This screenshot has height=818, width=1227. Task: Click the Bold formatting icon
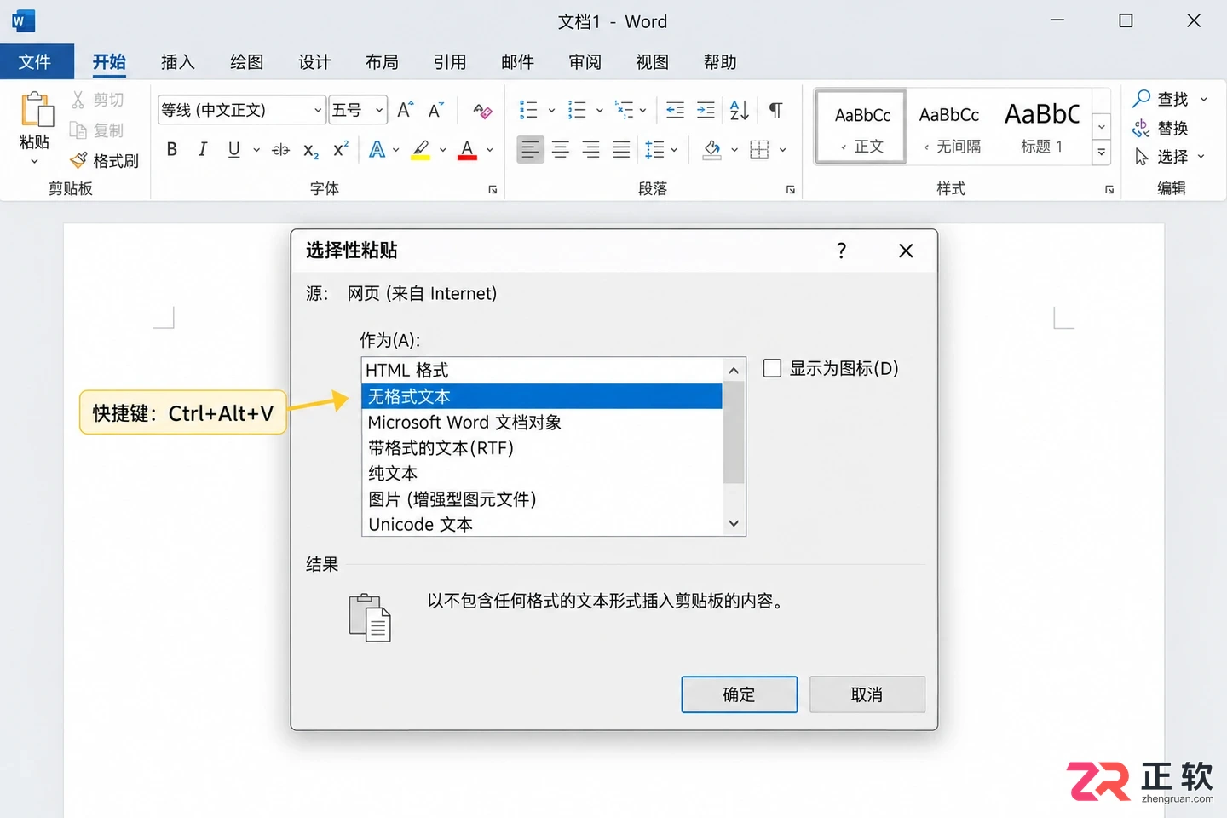tap(172, 149)
